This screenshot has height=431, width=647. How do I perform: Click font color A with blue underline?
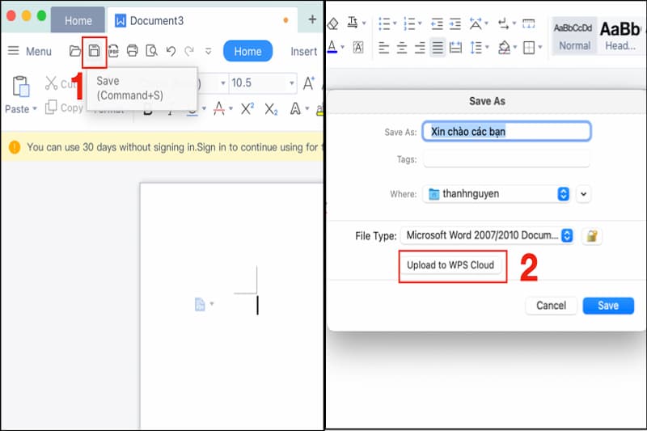click(332, 47)
